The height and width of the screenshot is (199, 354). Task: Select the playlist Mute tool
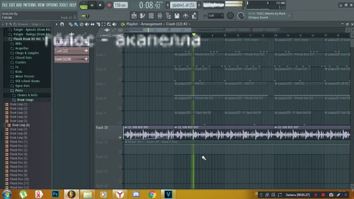(x=87, y=24)
